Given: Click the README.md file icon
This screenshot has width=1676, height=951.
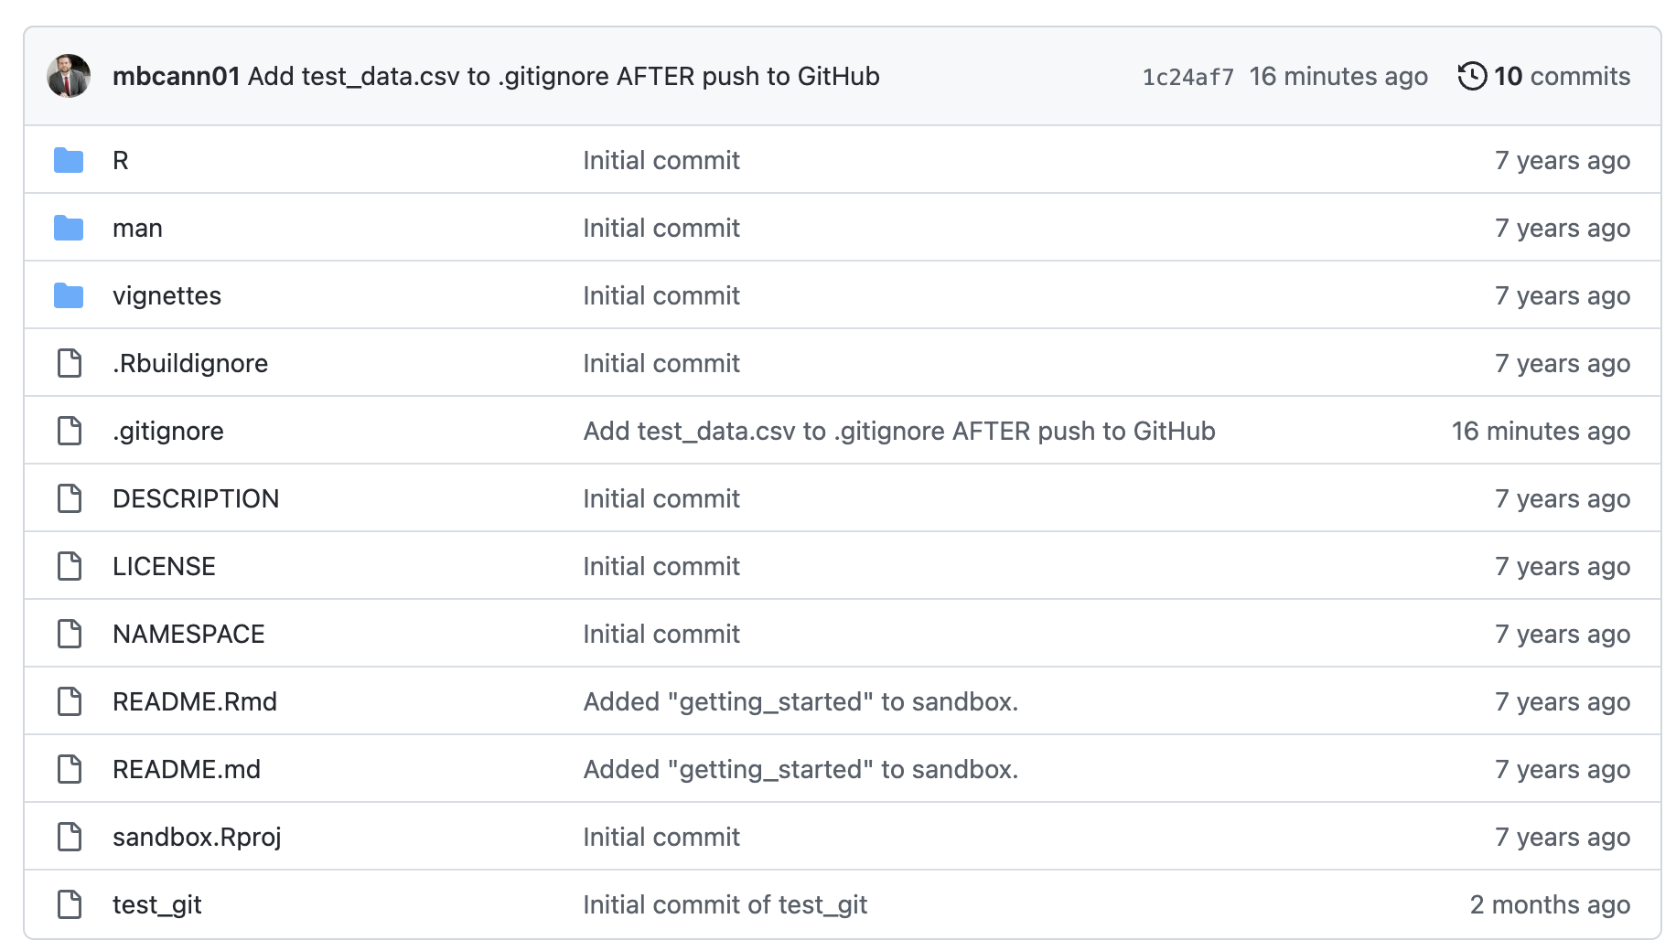Looking at the screenshot, I should click(x=69, y=769).
